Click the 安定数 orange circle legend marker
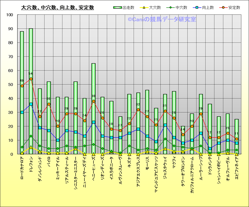This screenshot has height=207, width=249. click(x=224, y=7)
